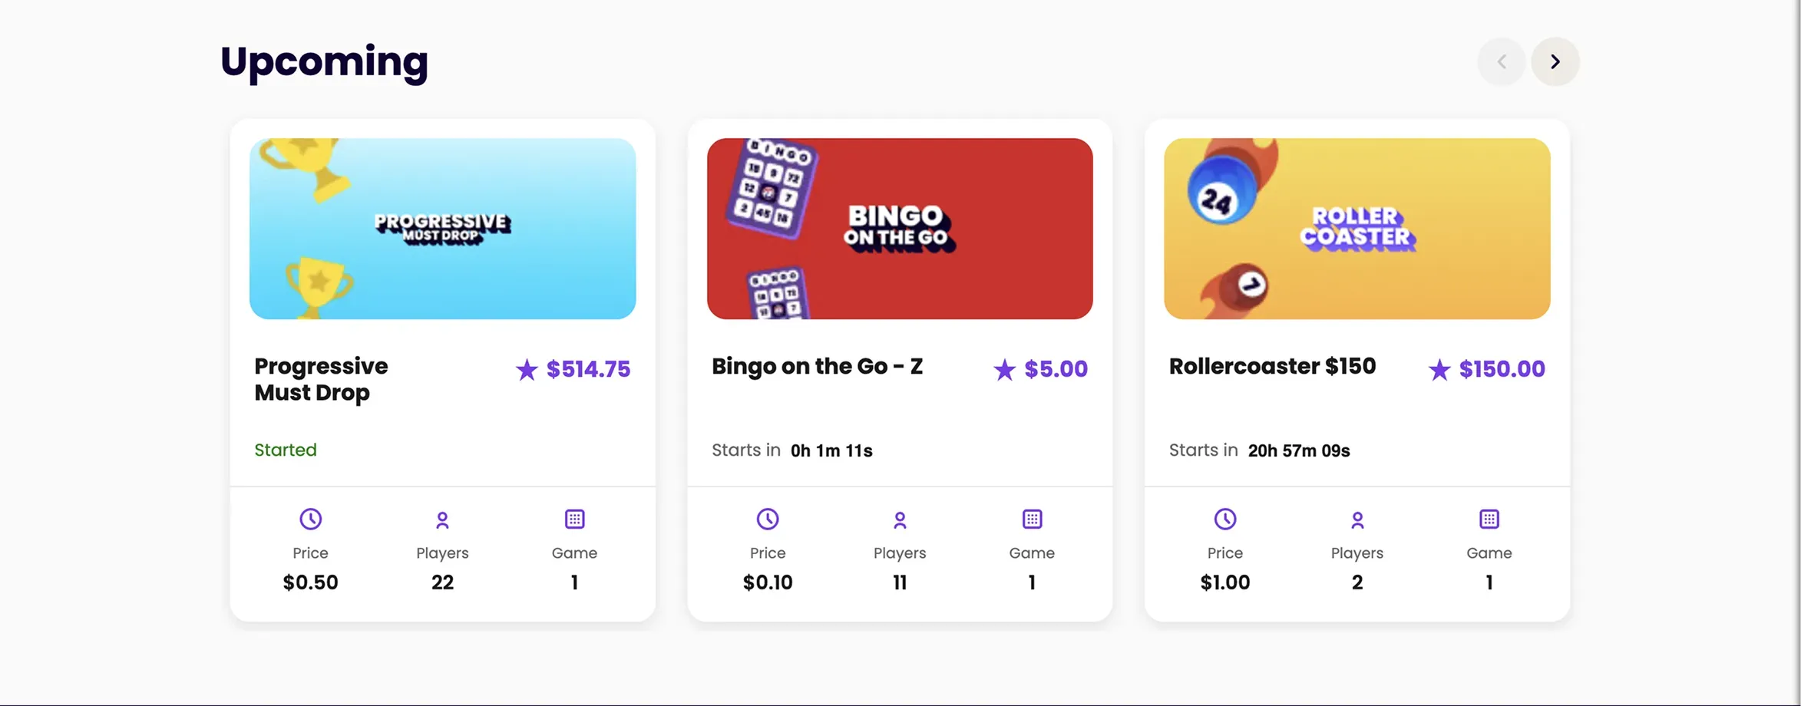
Task: Click the next carousel arrow button
Action: coord(1555,61)
